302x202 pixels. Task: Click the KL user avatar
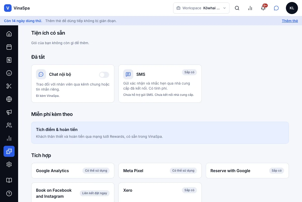(x=292, y=8)
